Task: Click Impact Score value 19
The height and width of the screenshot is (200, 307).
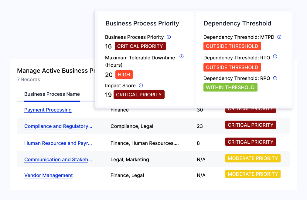Action: tap(108, 95)
